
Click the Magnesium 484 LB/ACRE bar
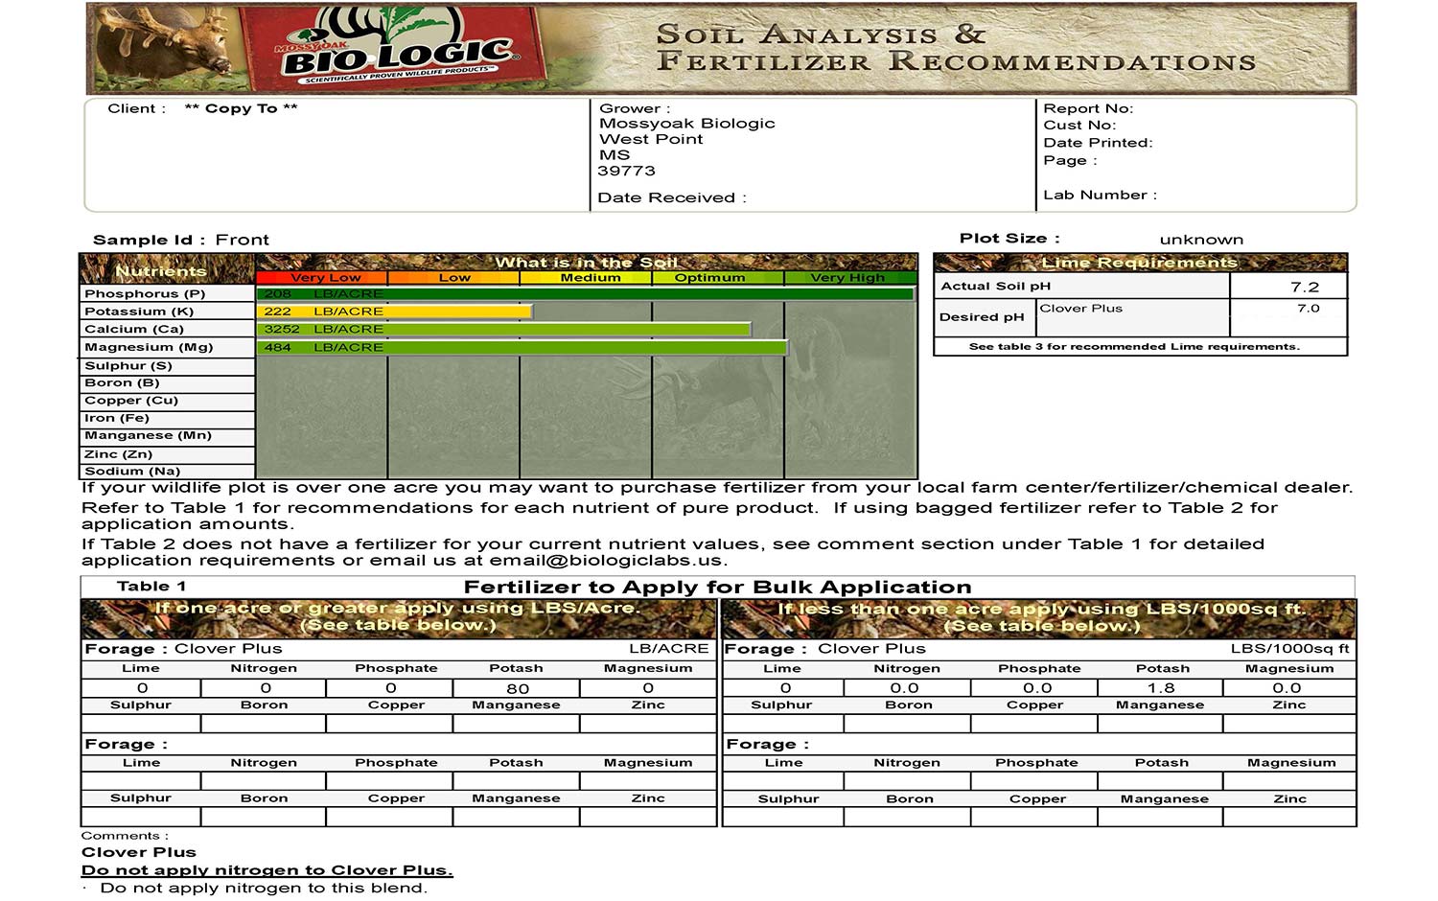pyautogui.click(x=522, y=348)
